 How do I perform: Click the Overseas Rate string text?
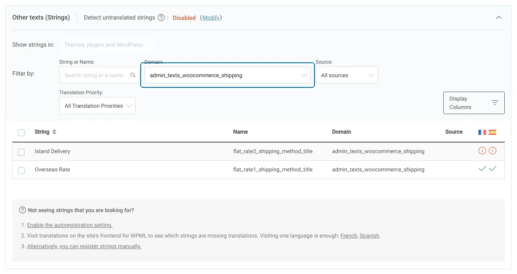coord(53,169)
